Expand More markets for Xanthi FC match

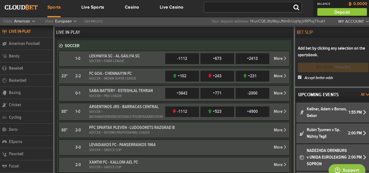[280, 165]
